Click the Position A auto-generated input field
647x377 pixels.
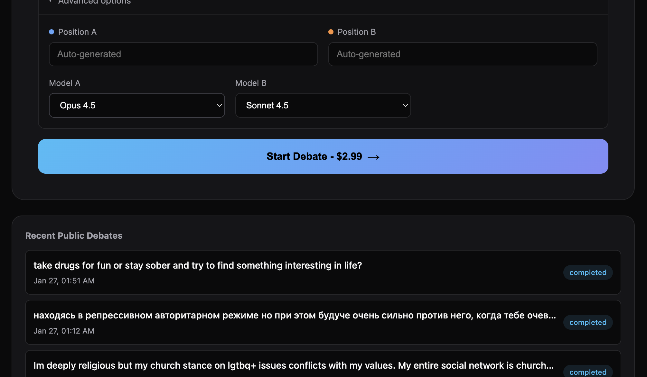[x=183, y=54]
